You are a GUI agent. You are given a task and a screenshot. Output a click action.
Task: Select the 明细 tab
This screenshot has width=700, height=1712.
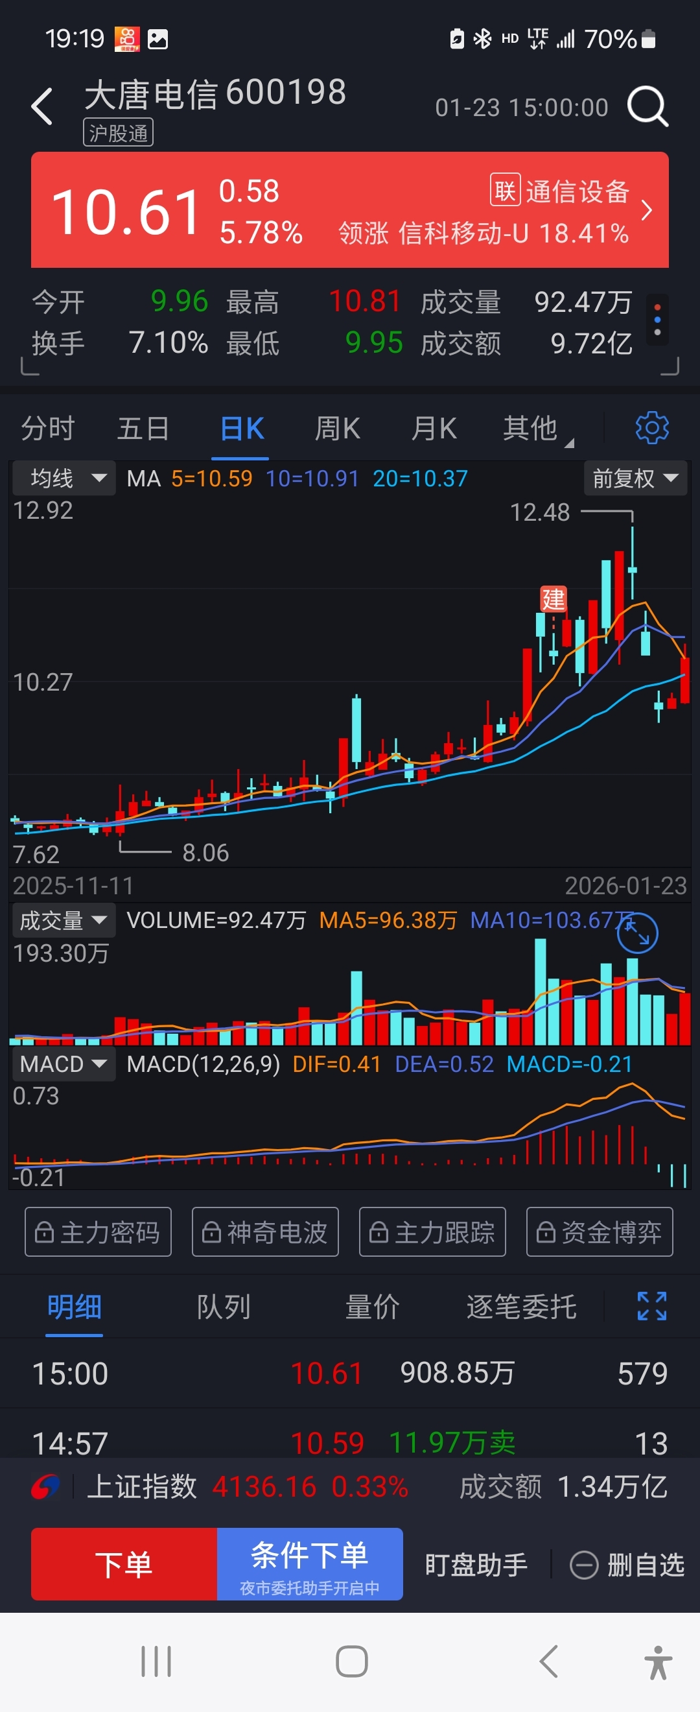[x=74, y=1307]
